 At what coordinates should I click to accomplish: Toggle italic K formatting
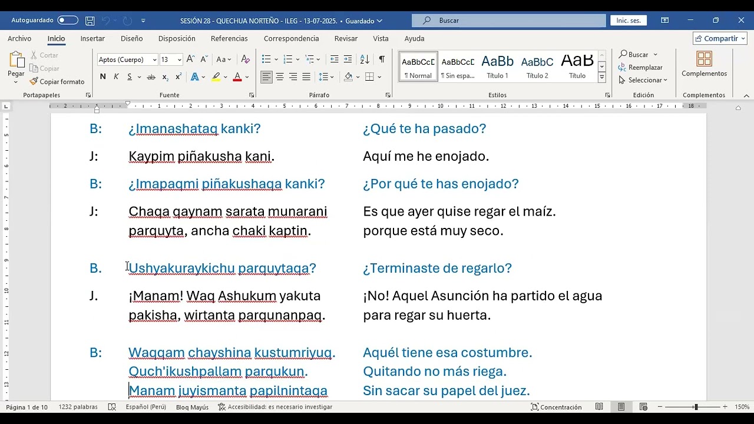116,77
